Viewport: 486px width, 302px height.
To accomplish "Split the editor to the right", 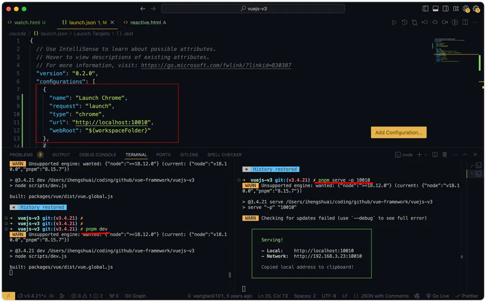I will 465,22.
